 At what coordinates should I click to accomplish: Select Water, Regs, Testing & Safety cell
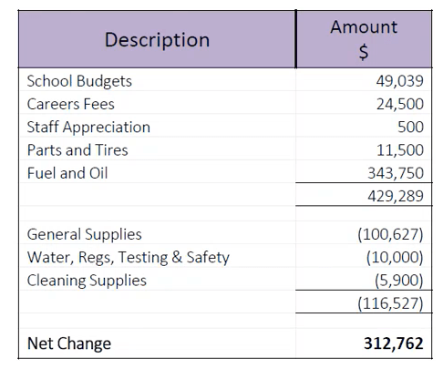(x=157, y=257)
